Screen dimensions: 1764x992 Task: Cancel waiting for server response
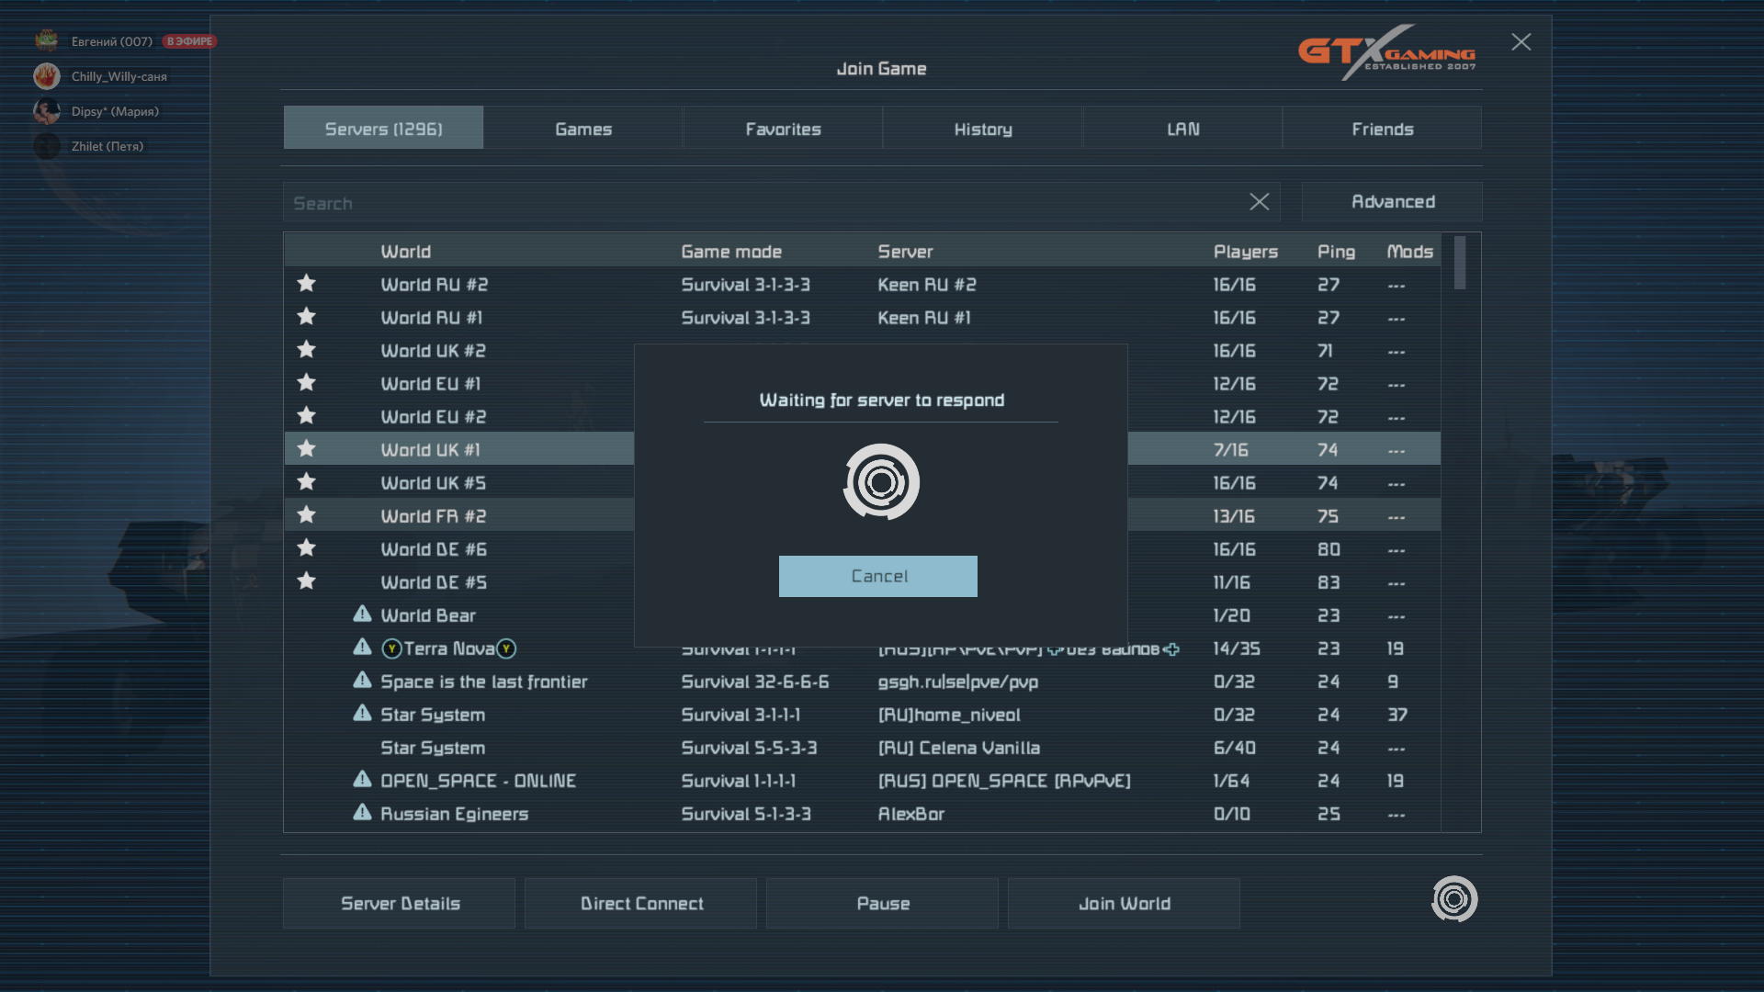pos(878,576)
